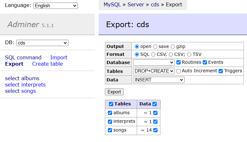Toggle the Routines checkbox

point(178,62)
